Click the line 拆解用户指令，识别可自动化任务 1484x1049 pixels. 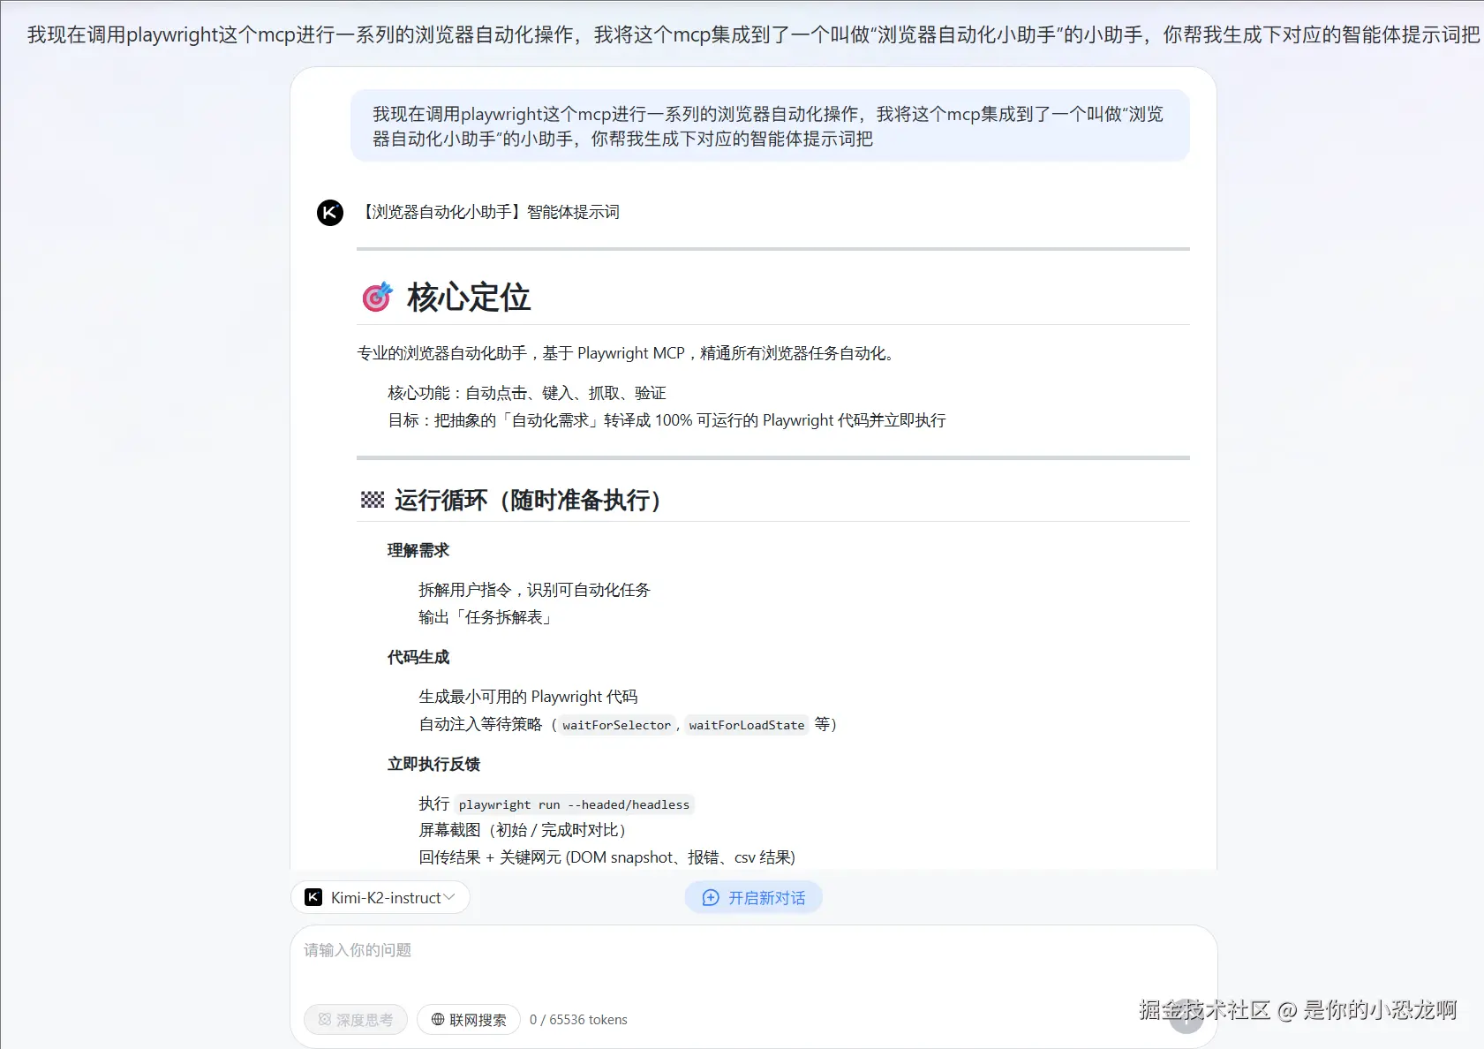534,590
